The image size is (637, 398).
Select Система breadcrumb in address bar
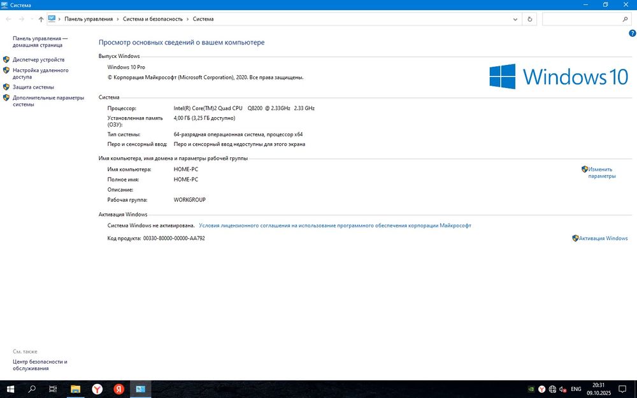[203, 19]
